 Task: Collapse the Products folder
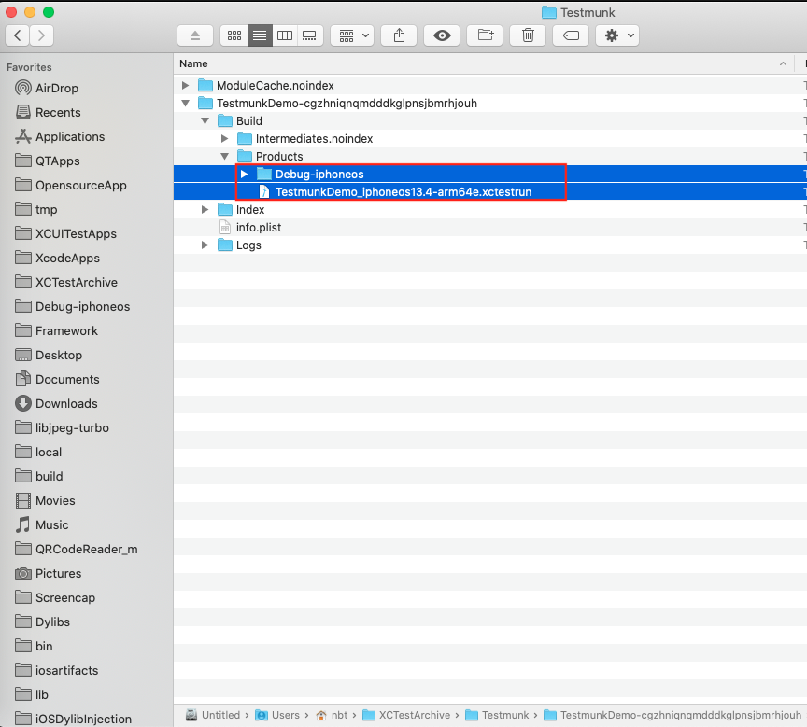pos(224,156)
